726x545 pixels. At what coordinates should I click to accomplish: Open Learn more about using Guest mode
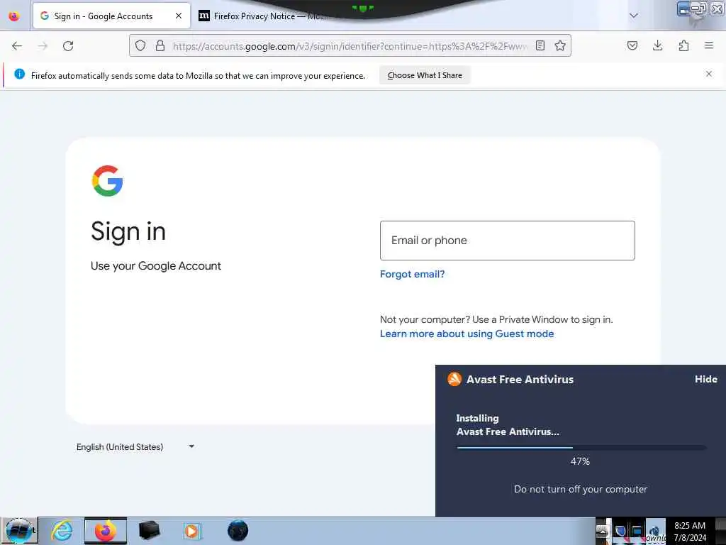467,334
